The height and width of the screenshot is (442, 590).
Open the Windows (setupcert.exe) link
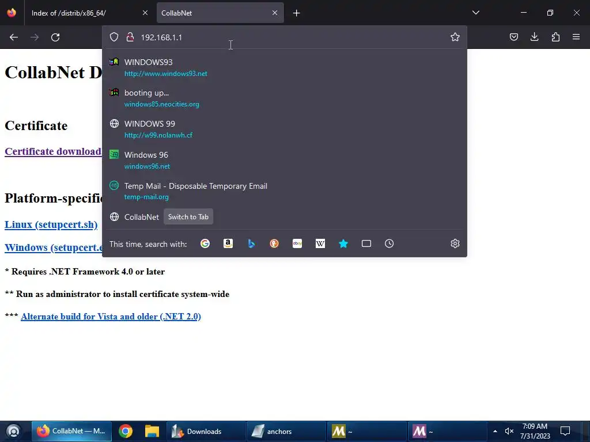coord(54,247)
